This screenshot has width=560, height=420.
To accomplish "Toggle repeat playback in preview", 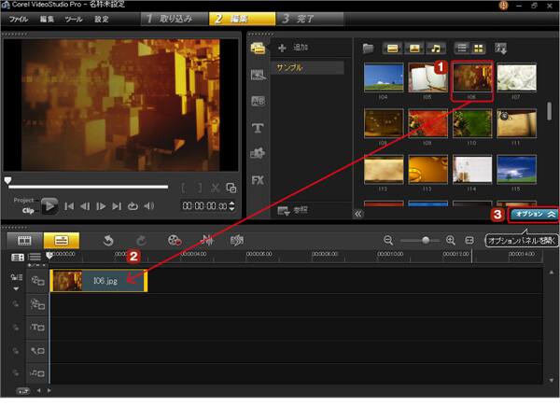I will tap(133, 206).
